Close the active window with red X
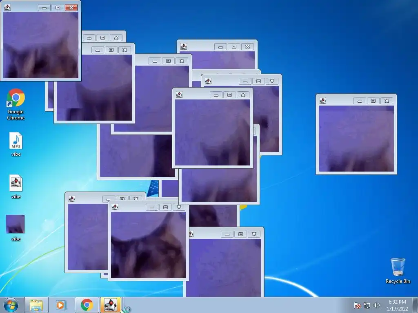This screenshot has height=313, width=418. tap(71, 7)
